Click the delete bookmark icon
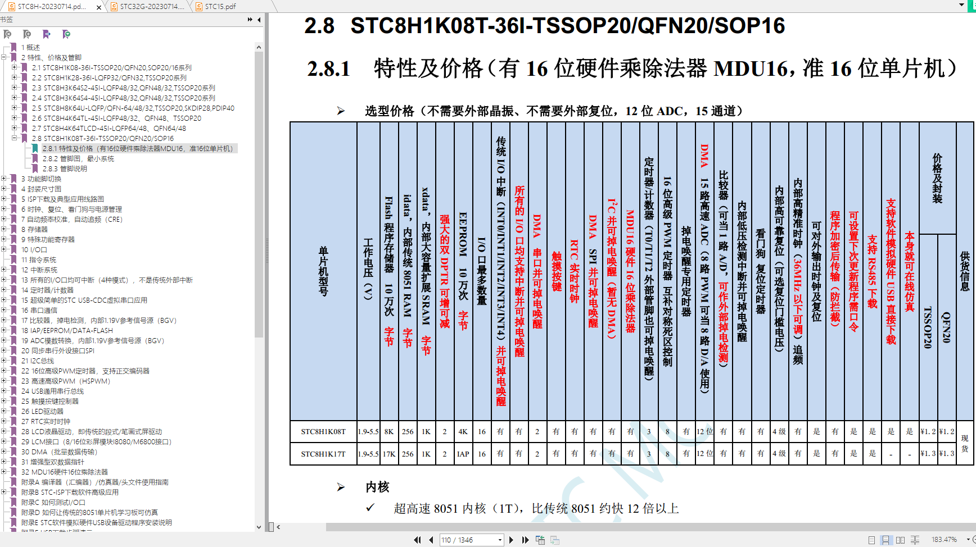976x547 pixels. click(x=7, y=34)
